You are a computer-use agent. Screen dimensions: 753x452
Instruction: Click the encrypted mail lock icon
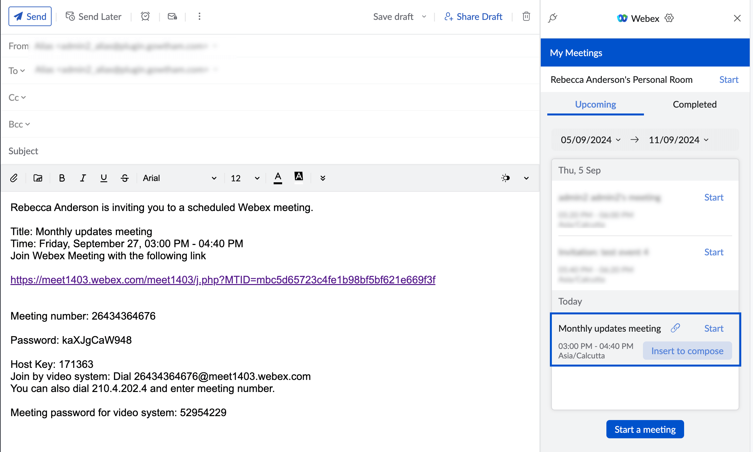pyautogui.click(x=172, y=16)
